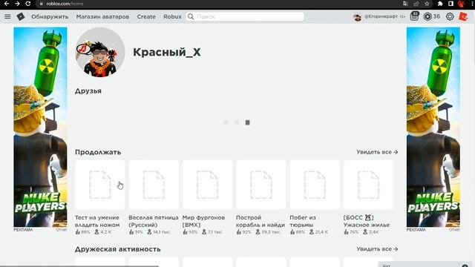The width and height of the screenshot is (475, 267).
Task: Open the Построй корабль и найди thumbnail
Action: pos(261,185)
